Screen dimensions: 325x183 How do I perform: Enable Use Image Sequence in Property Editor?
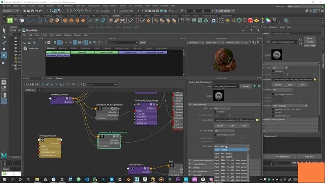215,135
